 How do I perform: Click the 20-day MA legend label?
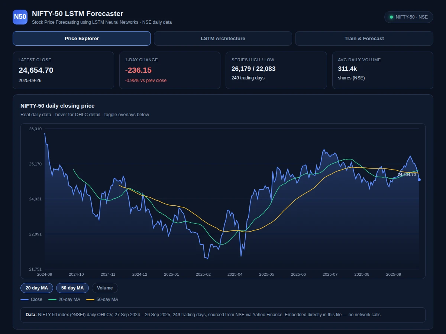click(70, 299)
